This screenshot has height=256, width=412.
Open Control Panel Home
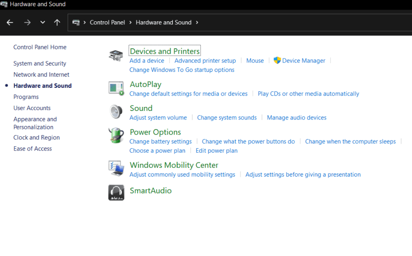click(x=40, y=47)
